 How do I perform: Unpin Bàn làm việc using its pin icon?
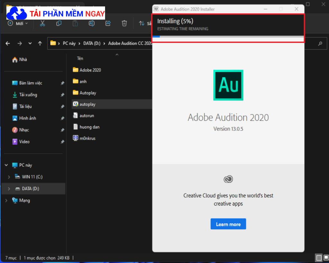point(62,83)
